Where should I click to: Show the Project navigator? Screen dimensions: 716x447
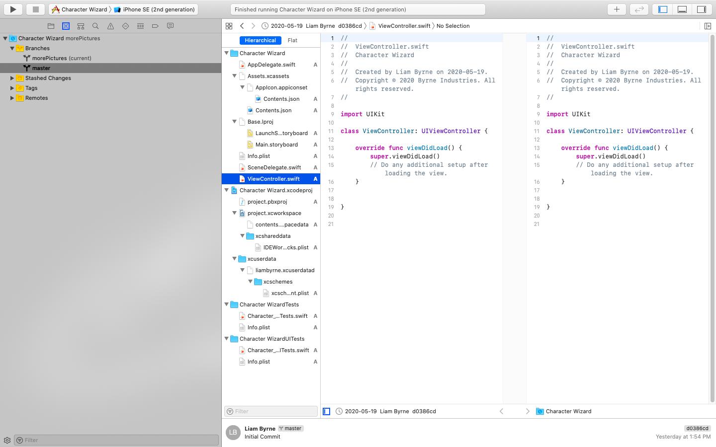click(x=51, y=26)
